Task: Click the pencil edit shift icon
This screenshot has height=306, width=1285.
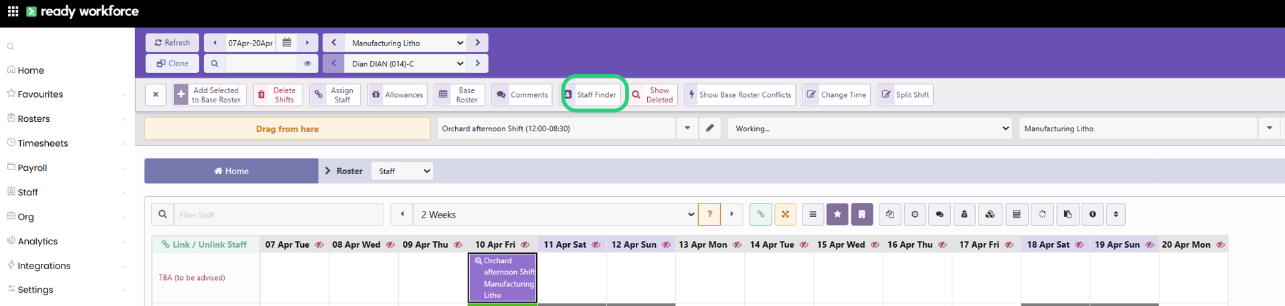Action: [x=710, y=129]
